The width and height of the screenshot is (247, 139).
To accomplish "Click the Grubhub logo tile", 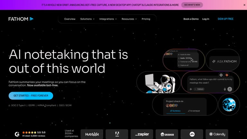I will click(x=167, y=134).
